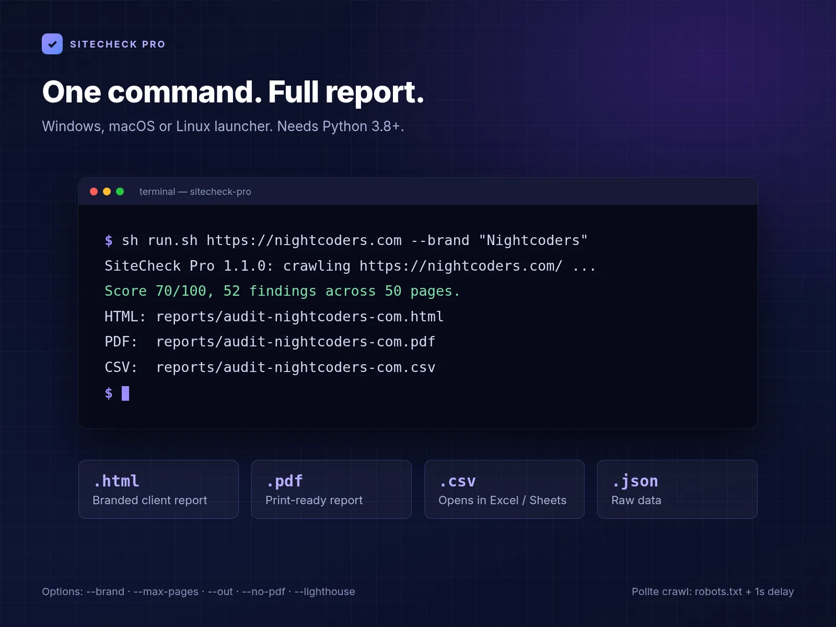Click the 'One command. Full report.' headline

tap(233, 92)
